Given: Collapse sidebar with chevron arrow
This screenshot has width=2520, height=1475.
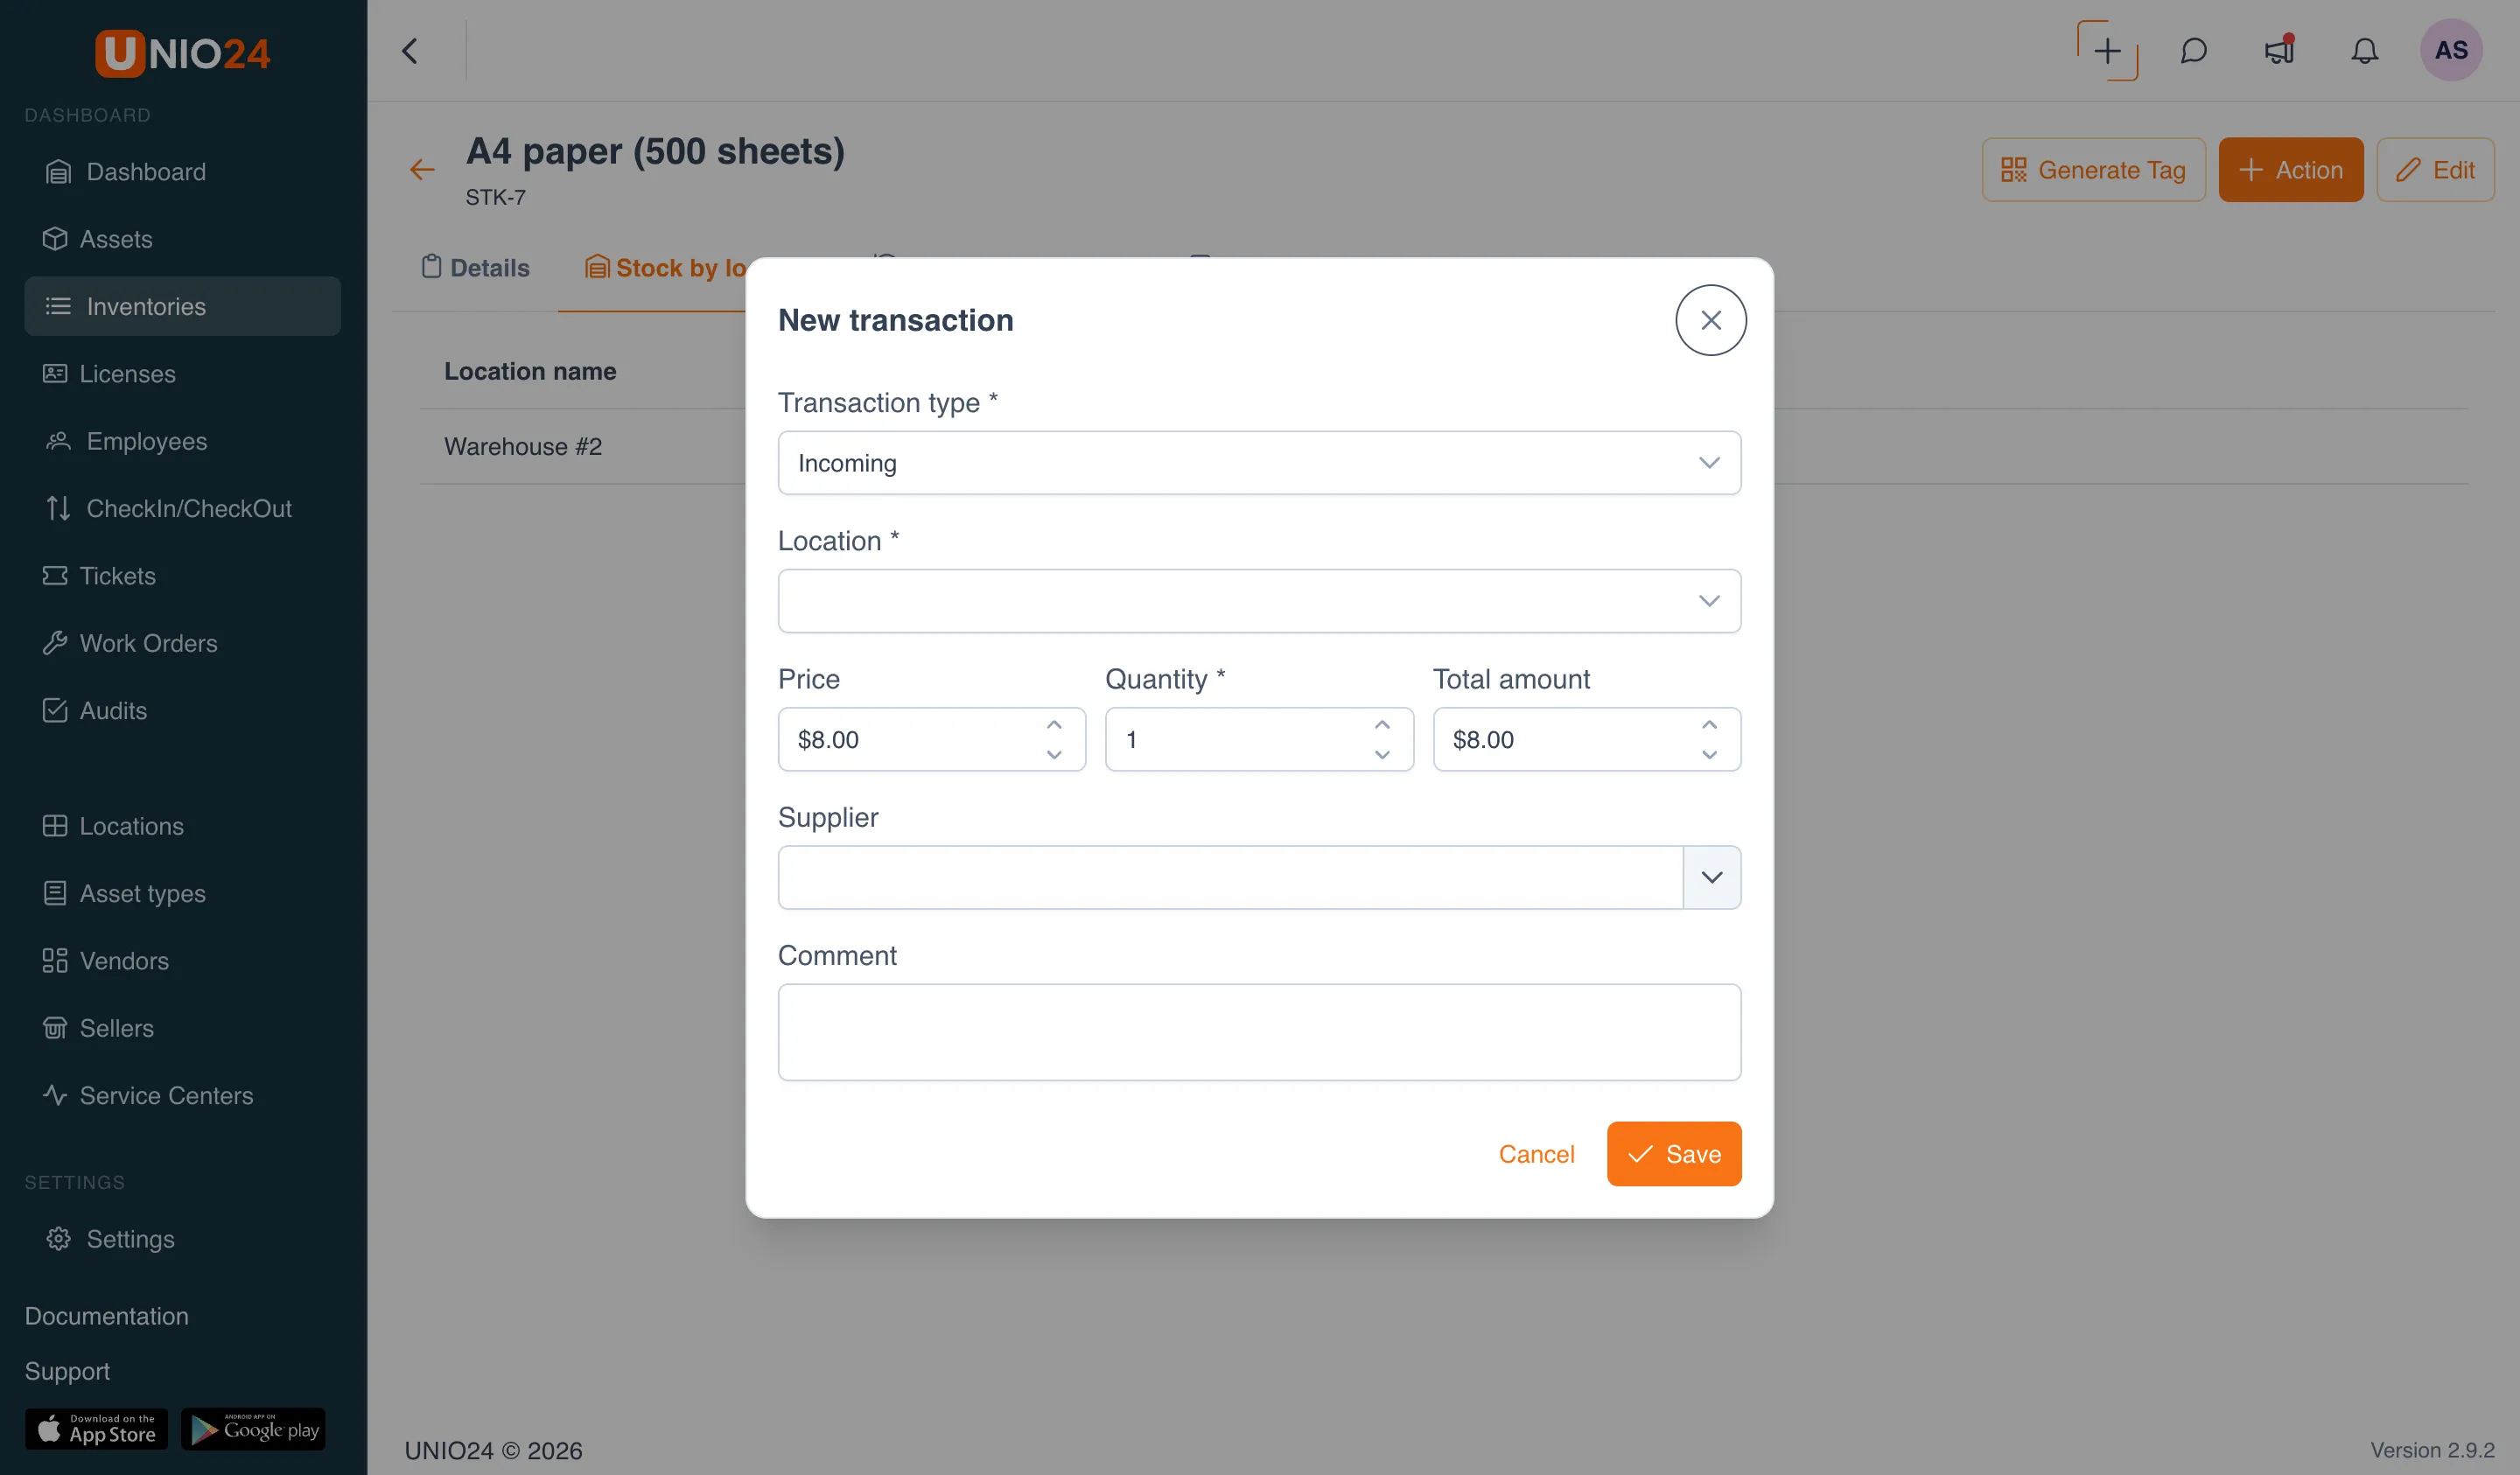Looking at the screenshot, I should pyautogui.click(x=410, y=51).
